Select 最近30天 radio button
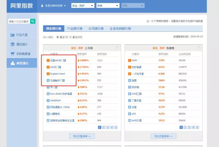Viewport: 219px width, 147px height. (x=70, y=37)
